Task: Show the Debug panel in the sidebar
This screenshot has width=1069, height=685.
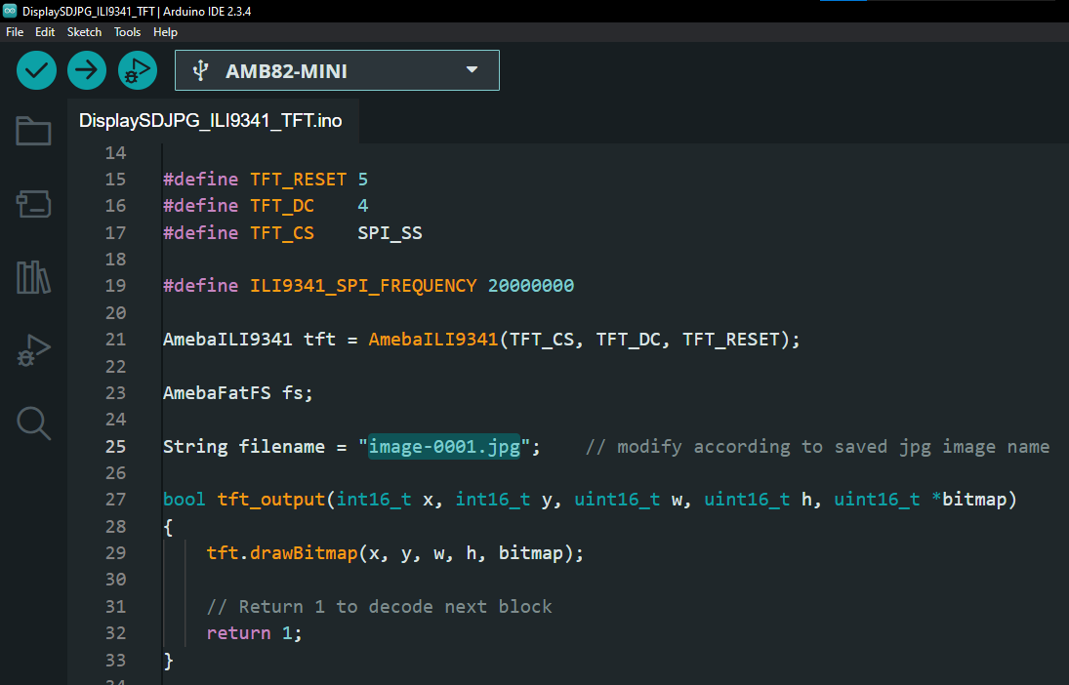Action: pyautogui.click(x=33, y=350)
